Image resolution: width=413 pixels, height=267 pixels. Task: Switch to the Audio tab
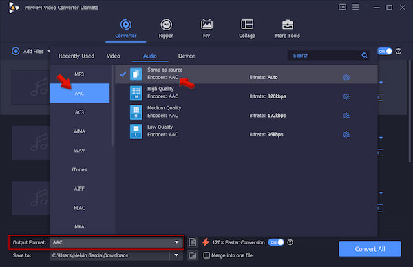pyautogui.click(x=150, y=56)
